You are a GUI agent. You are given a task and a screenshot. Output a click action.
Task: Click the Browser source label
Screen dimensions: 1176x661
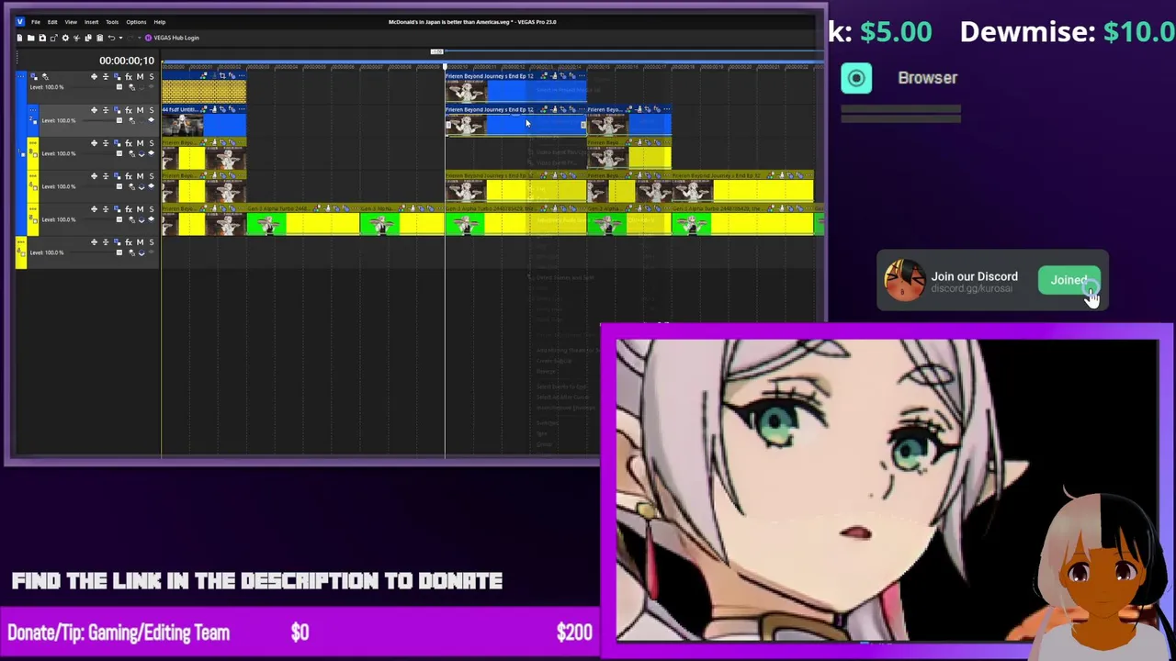[x=927, y=78]
